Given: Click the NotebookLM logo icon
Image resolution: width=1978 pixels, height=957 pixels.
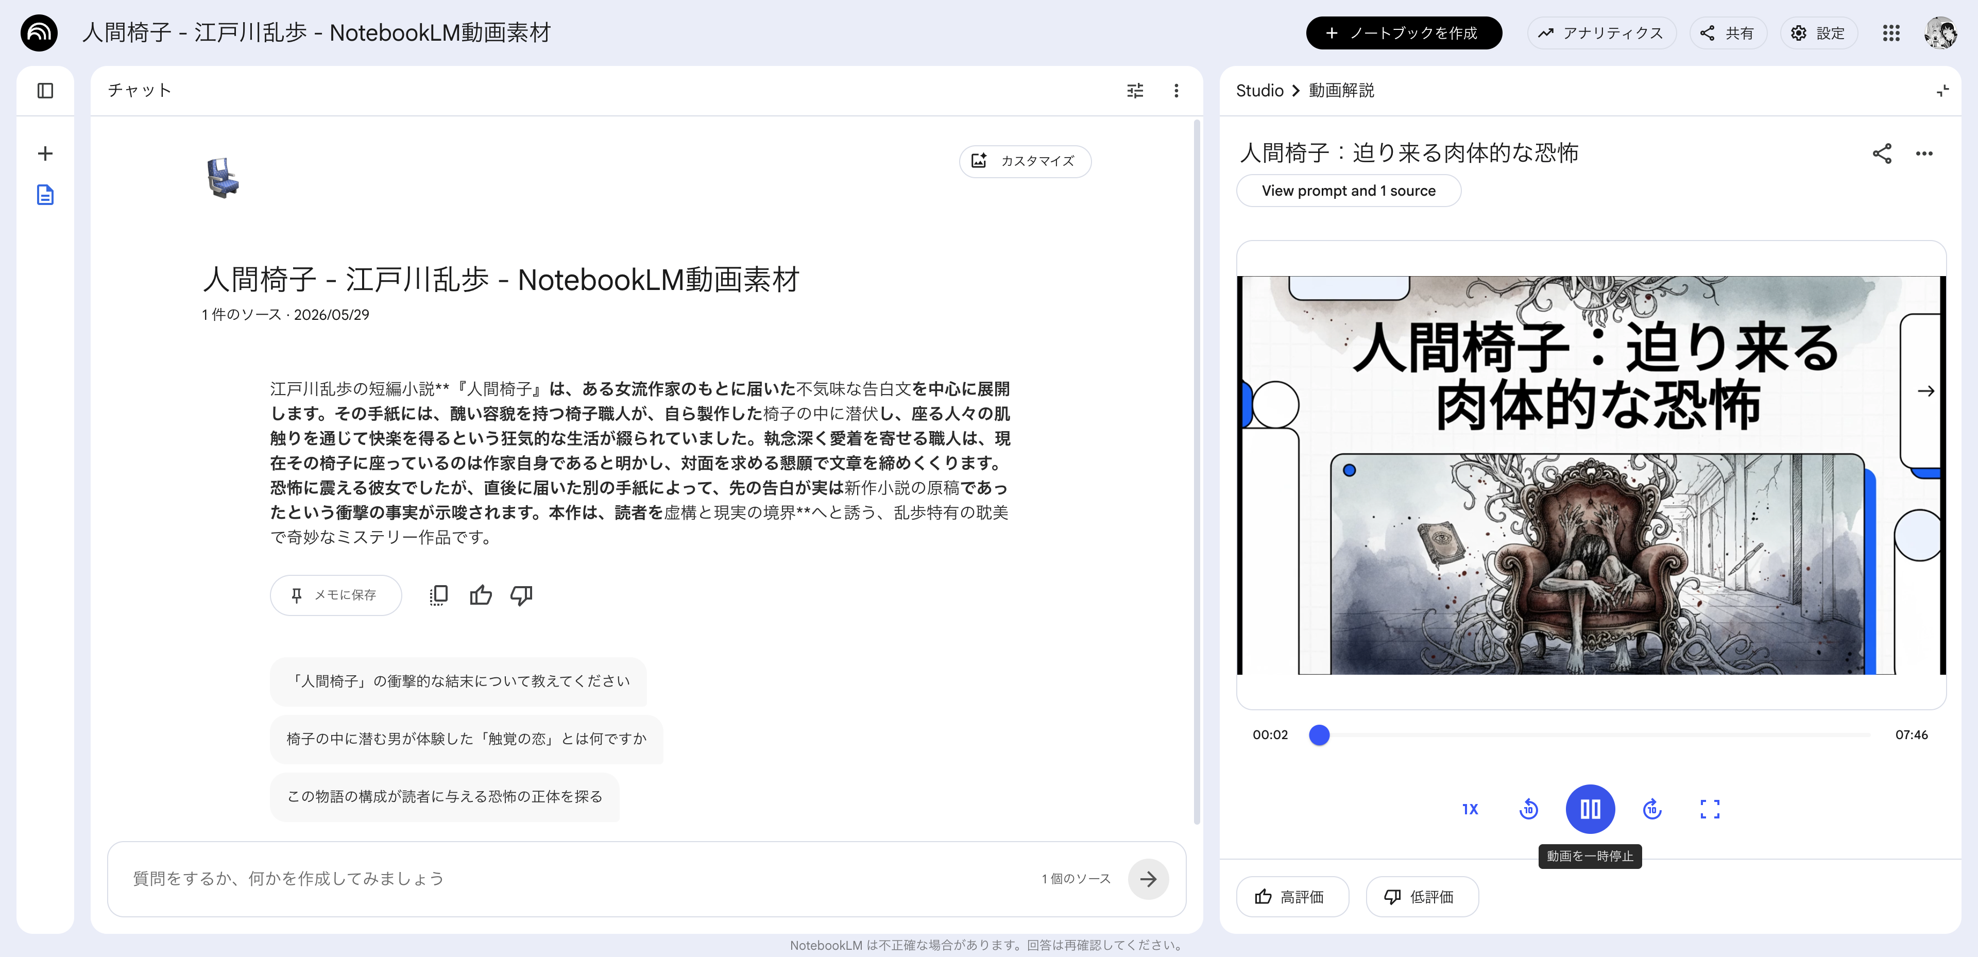Looking at the screenshot, I should click(39, 33).
